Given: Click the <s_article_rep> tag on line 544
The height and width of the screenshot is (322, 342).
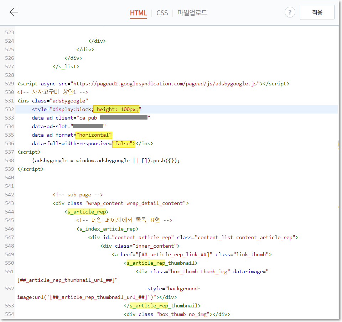Looking at the screenshot, I should pos(87,212).
